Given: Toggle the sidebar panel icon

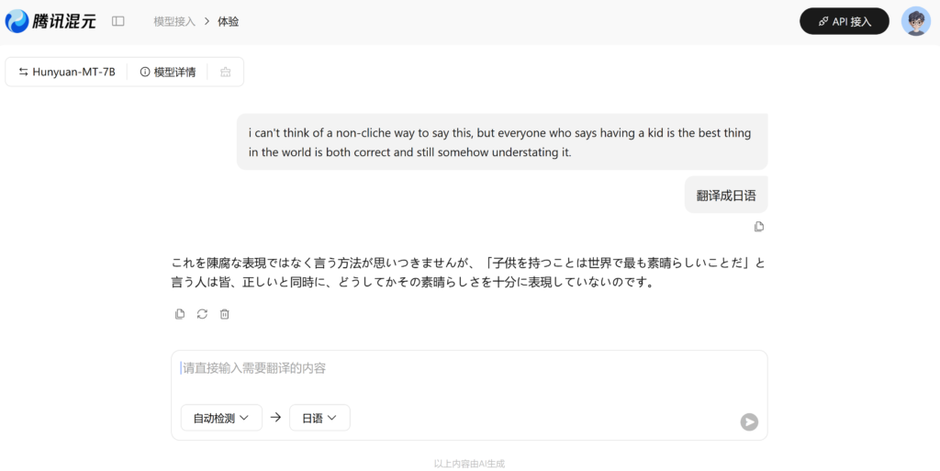Looking at the screenshot, I should 118,21.
